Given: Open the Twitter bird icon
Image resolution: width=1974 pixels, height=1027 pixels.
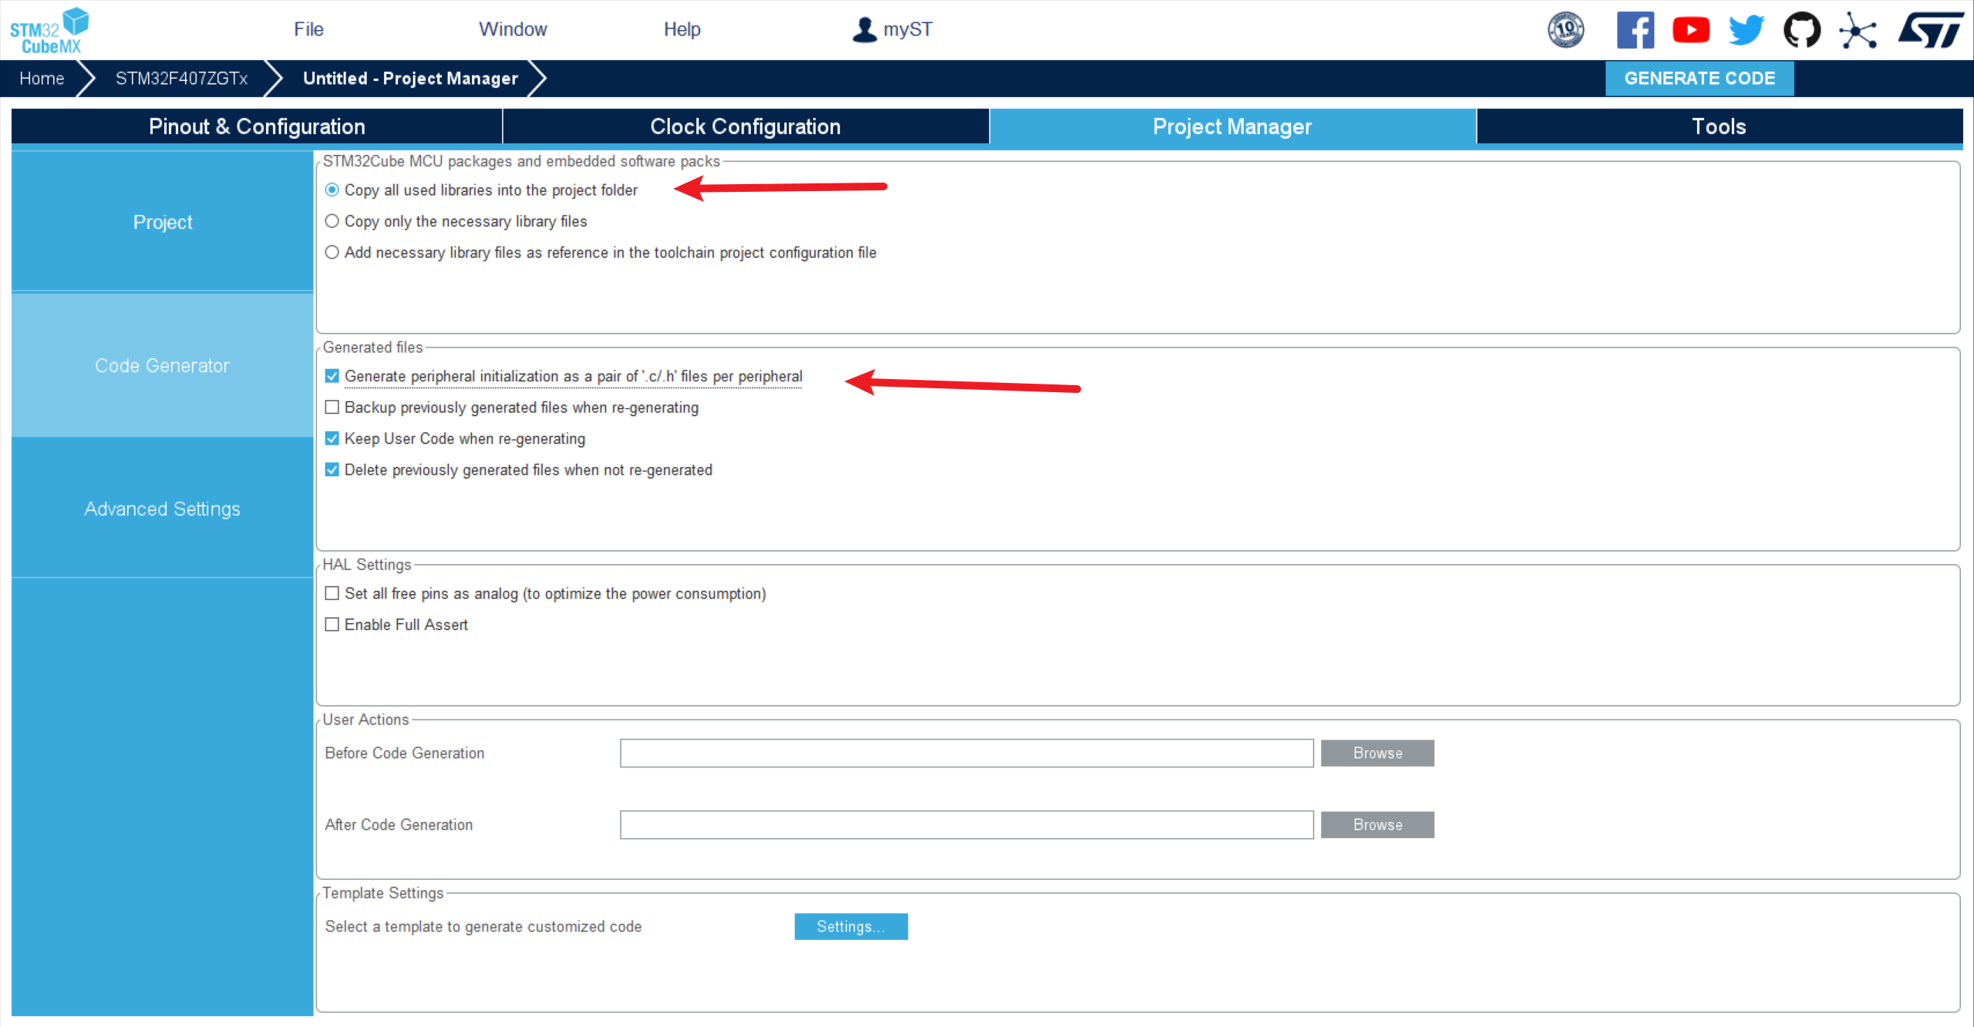Looking at the screenshot, I should click(1746, 30).
